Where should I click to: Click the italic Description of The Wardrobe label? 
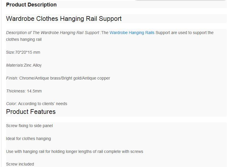53,33
